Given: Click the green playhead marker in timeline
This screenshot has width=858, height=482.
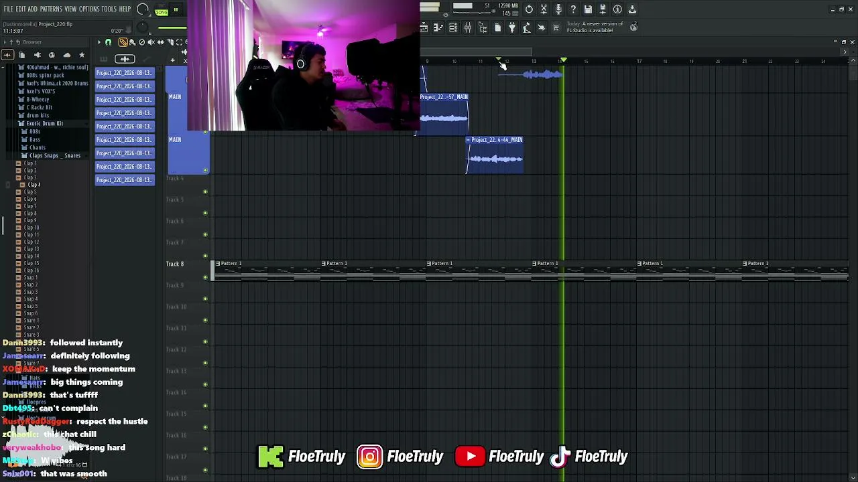Looking at the screenshot, I should point(564,61).
